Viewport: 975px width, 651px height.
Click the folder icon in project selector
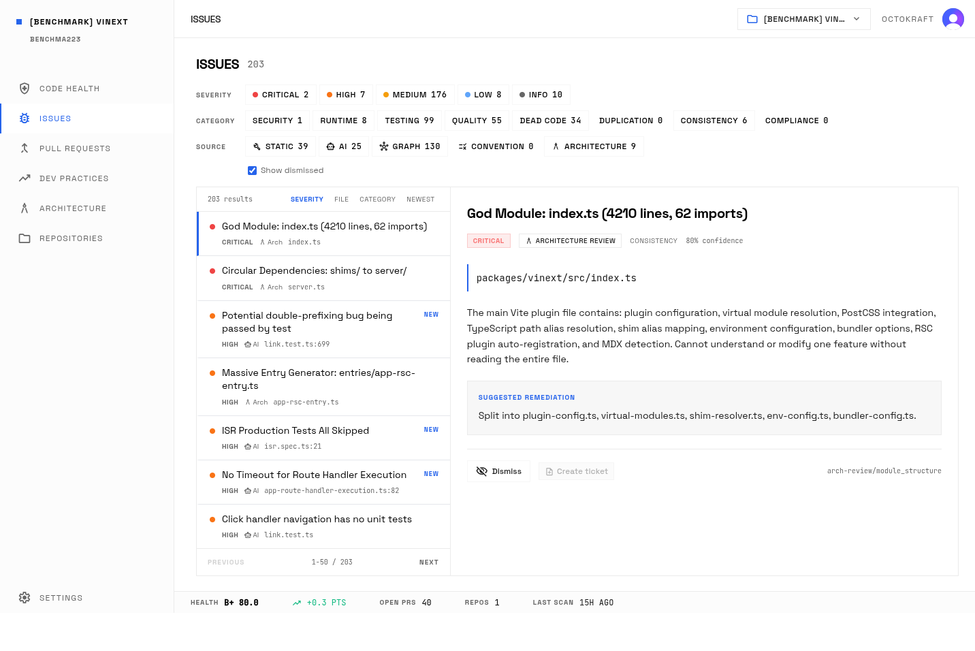coord(752,19)
